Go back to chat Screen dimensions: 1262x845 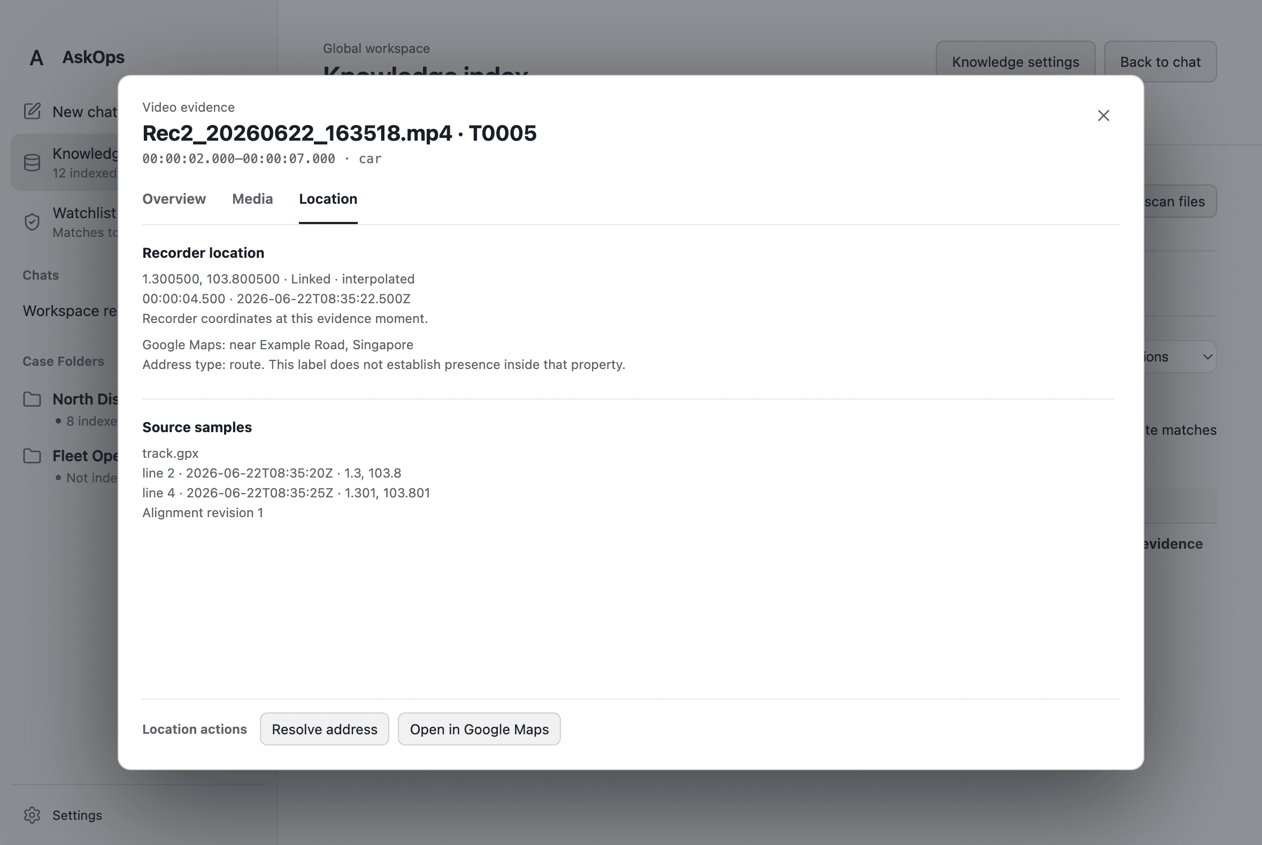tap(1160, 62)
